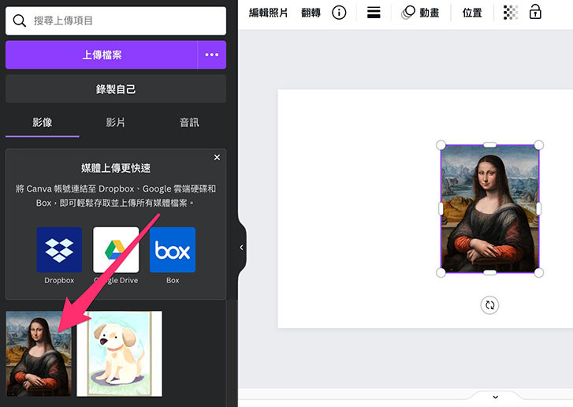This screenshot has height=407, width=573.
Task: Switch to the 影像 tab
Action: pyautogui.click(x=43, y=122)
